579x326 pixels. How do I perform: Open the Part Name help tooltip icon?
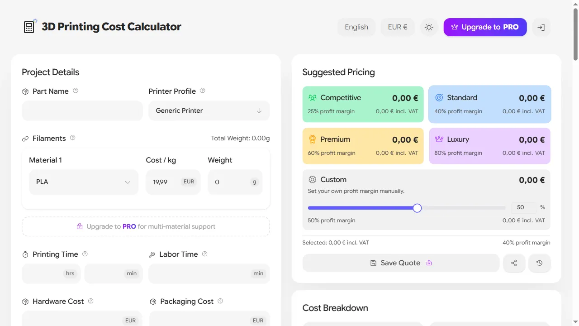point(76,91)
